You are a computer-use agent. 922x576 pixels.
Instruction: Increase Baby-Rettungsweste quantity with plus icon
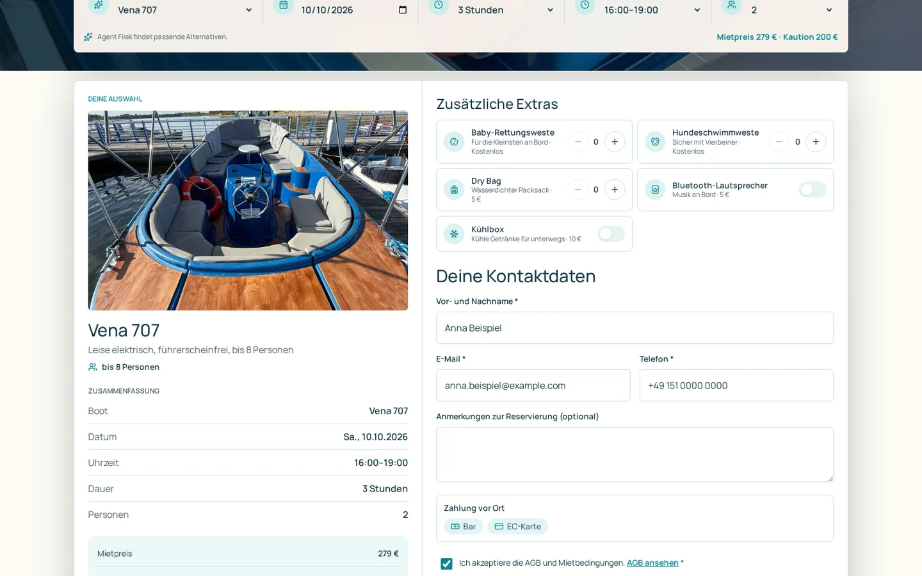(615, 142)
